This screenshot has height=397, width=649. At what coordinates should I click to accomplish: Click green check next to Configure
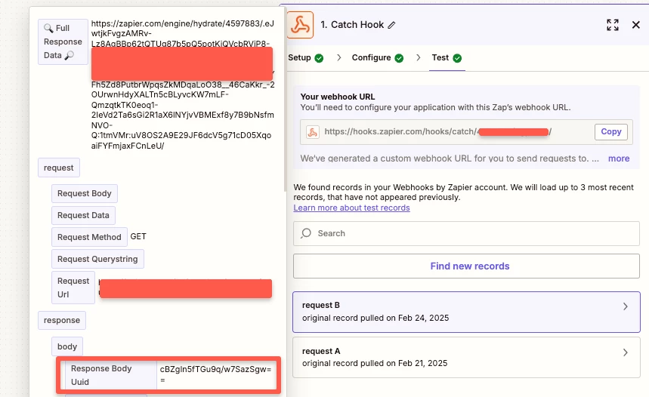(399, 58)
